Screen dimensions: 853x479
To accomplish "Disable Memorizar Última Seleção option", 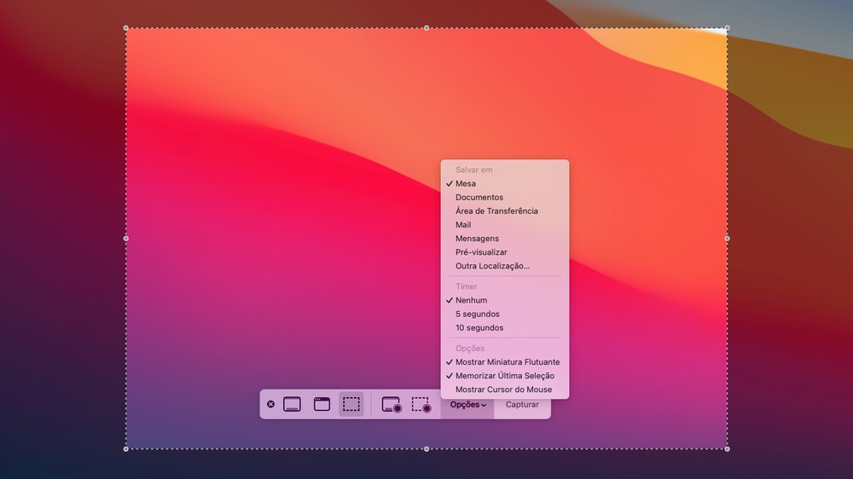I will coord(504,376).
